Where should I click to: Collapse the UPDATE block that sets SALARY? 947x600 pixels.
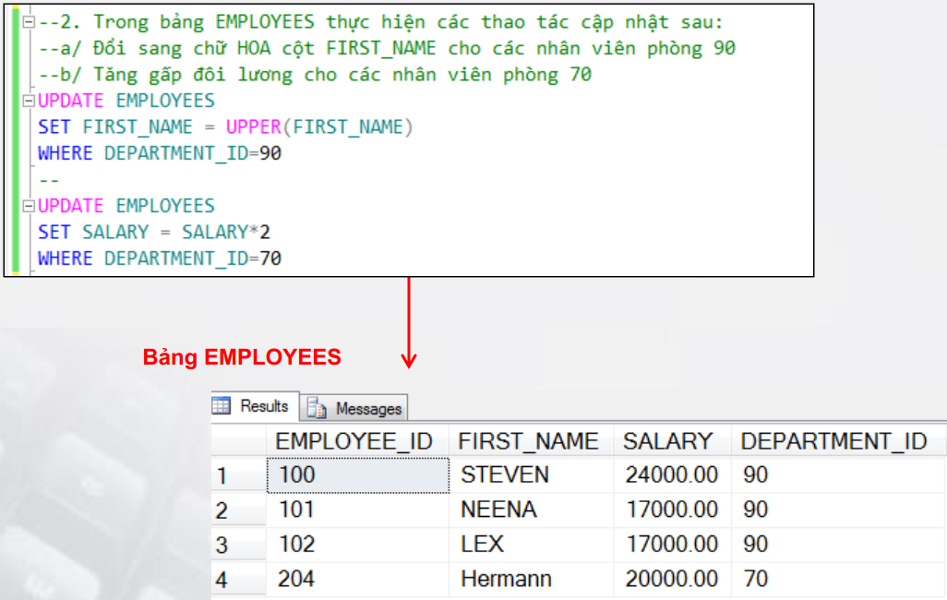(28, 206)
